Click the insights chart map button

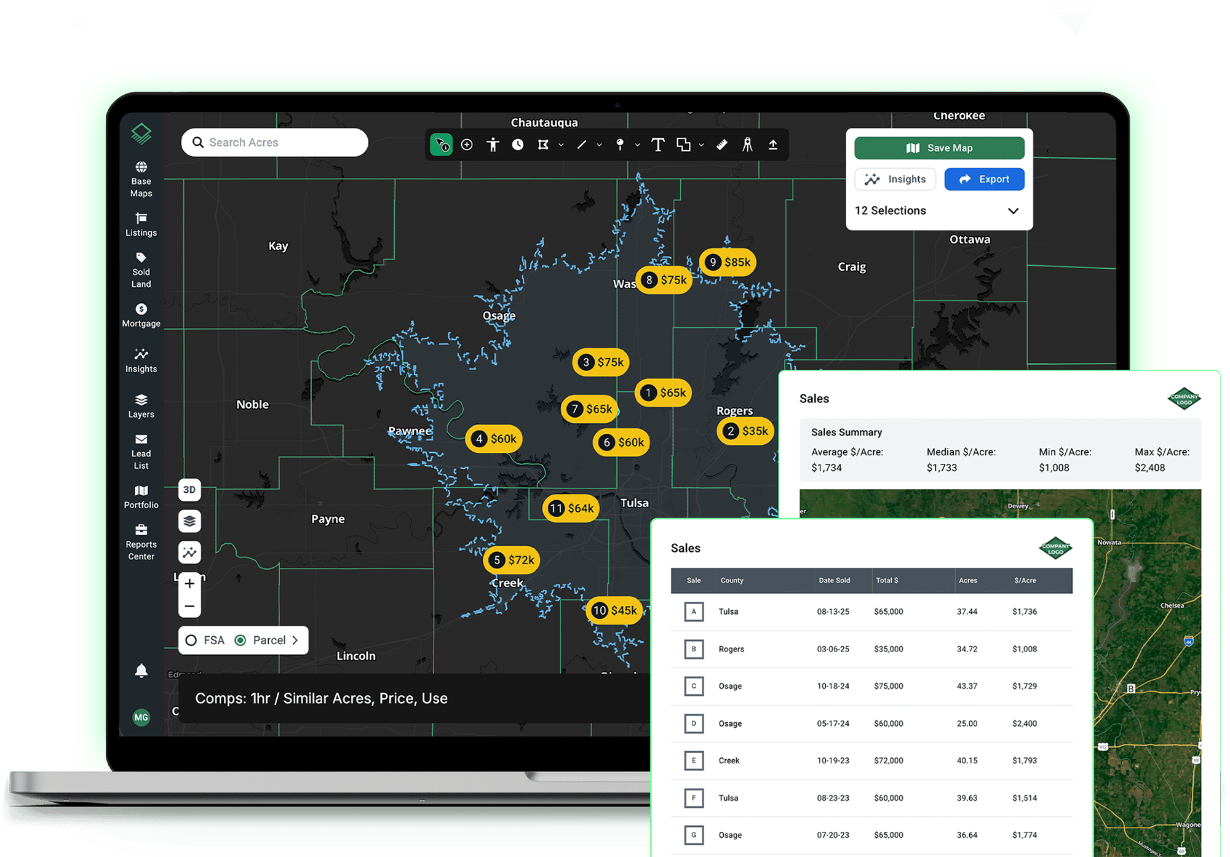pos(189,552)
